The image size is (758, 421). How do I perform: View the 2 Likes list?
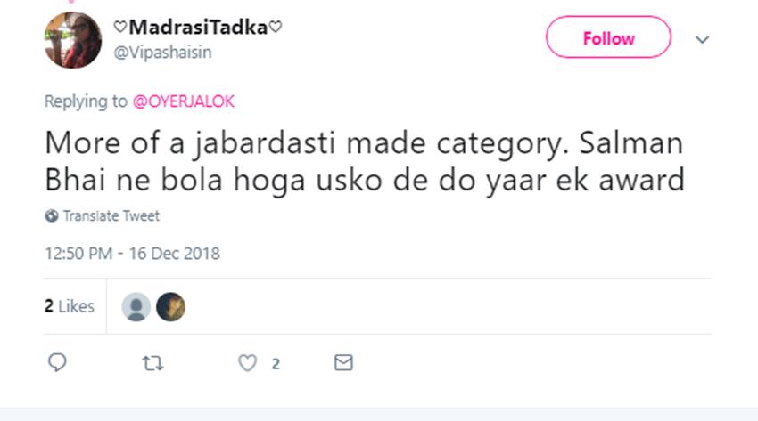coord(70,306)
